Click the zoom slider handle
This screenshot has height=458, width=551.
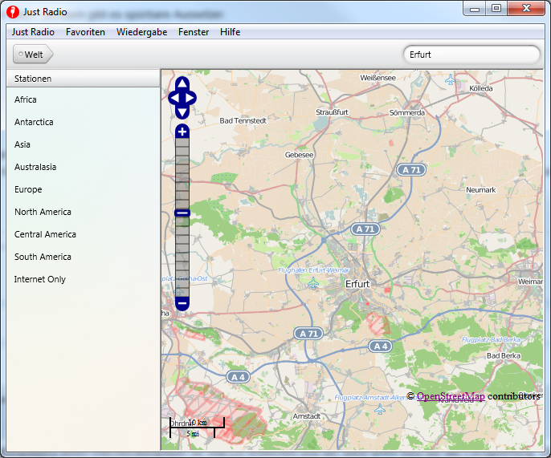(x=182, y=213)
